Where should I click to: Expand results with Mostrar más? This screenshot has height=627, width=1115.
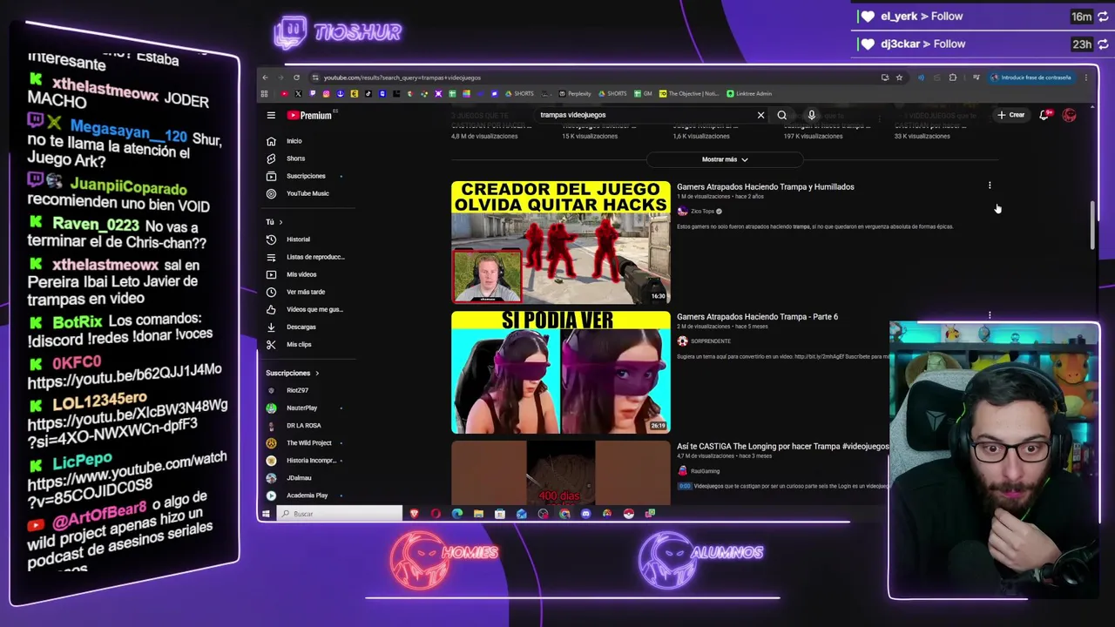click(x=725, y=159)
